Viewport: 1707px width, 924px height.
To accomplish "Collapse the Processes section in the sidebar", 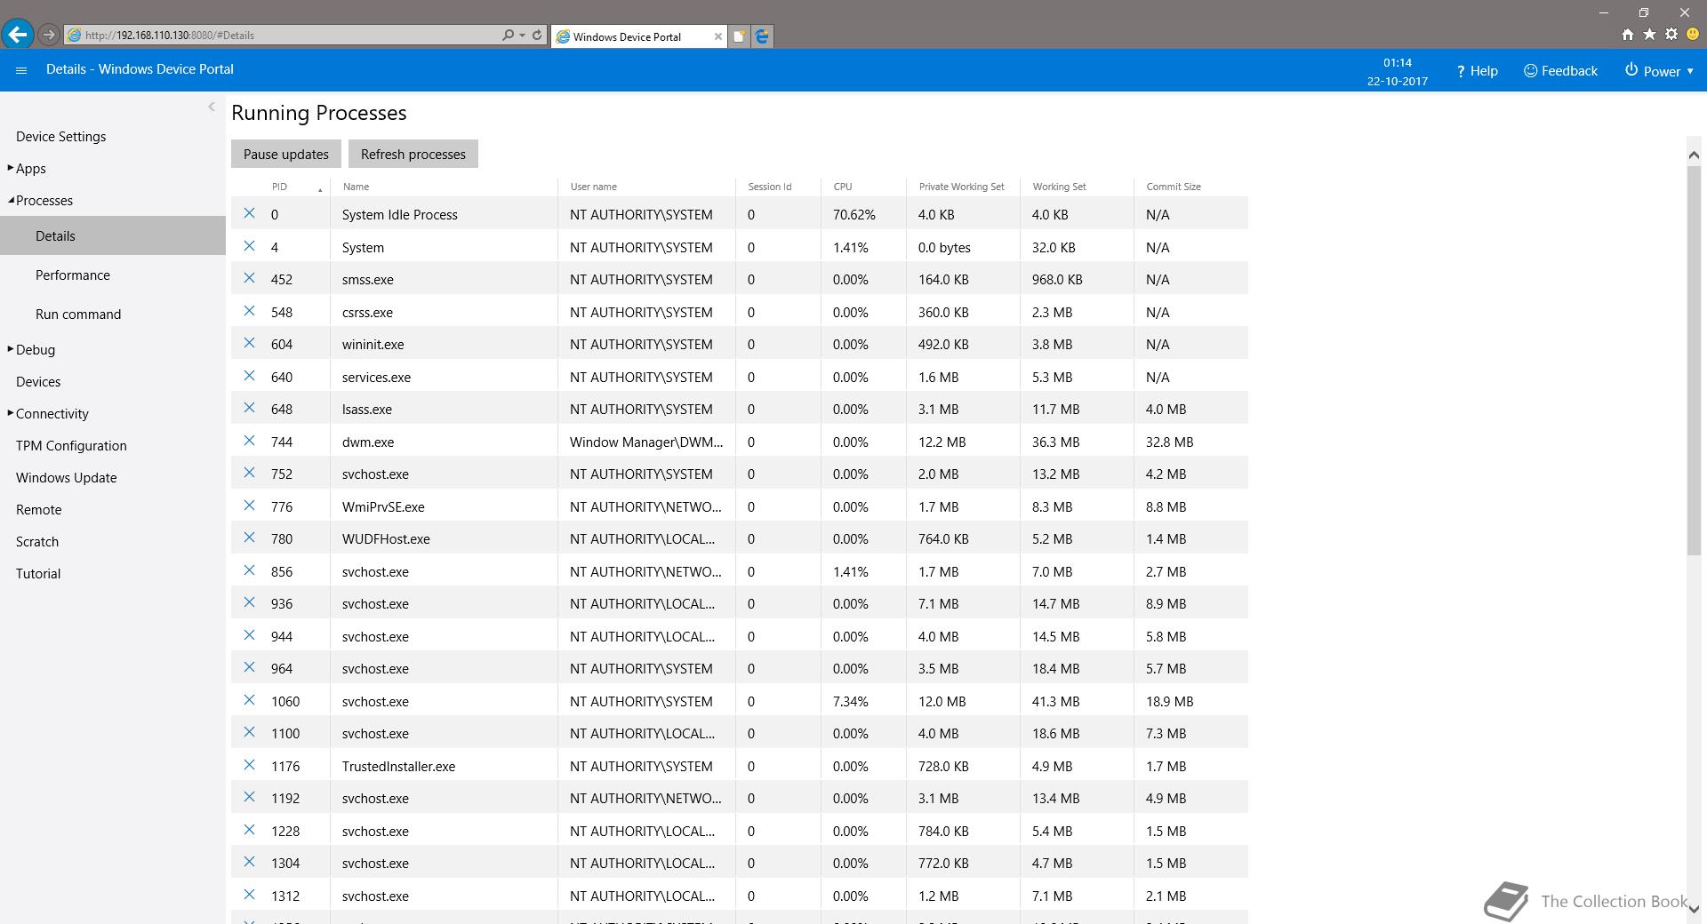I will point(11,200).
